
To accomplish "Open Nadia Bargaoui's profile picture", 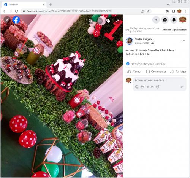I will pos(129,41).
